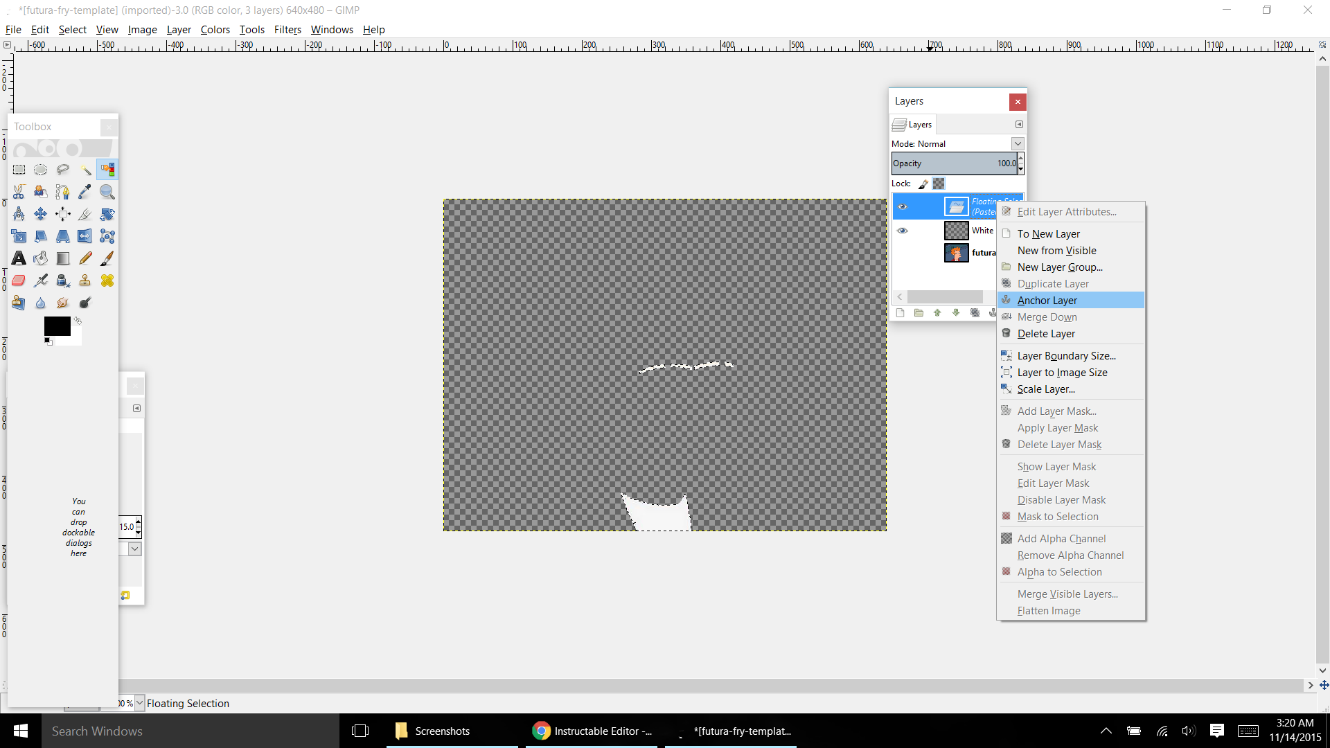Select the Shear tool
Image resolution: width=1330 pixels, height=748 pixels.
tap(41, 236)
